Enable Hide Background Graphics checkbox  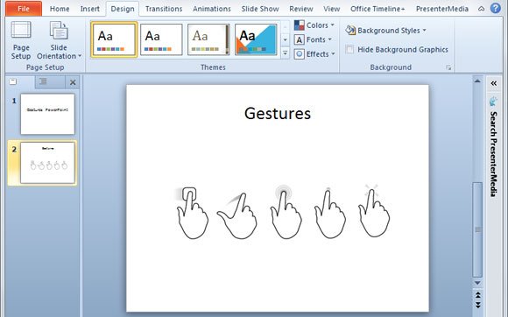349,49
